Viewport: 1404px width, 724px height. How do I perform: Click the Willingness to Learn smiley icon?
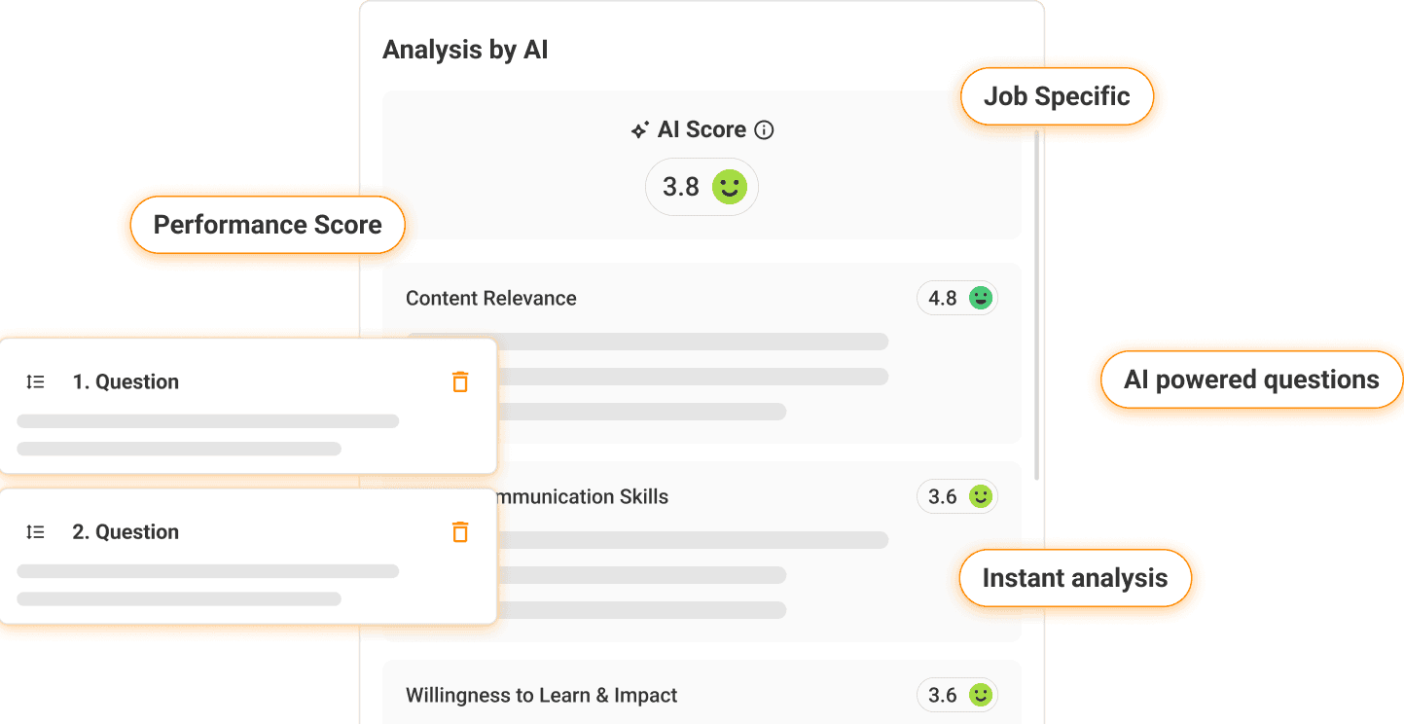click(x=981, y=695)
